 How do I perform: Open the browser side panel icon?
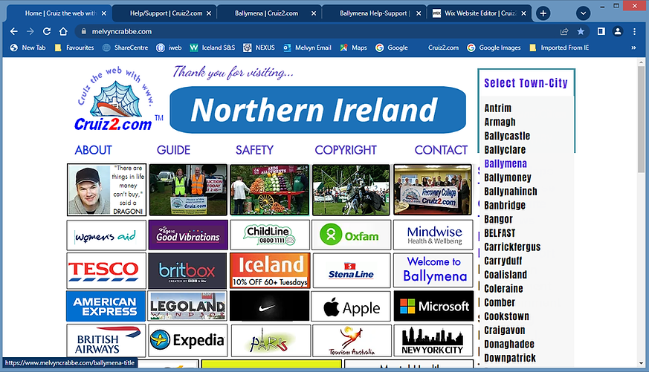coord(601,31)
